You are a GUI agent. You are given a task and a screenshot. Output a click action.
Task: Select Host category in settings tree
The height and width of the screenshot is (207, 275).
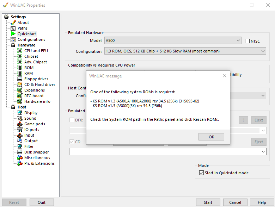[x=22, y=107]
